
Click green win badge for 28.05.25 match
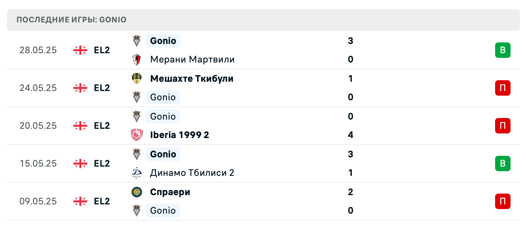pos(502,50)
